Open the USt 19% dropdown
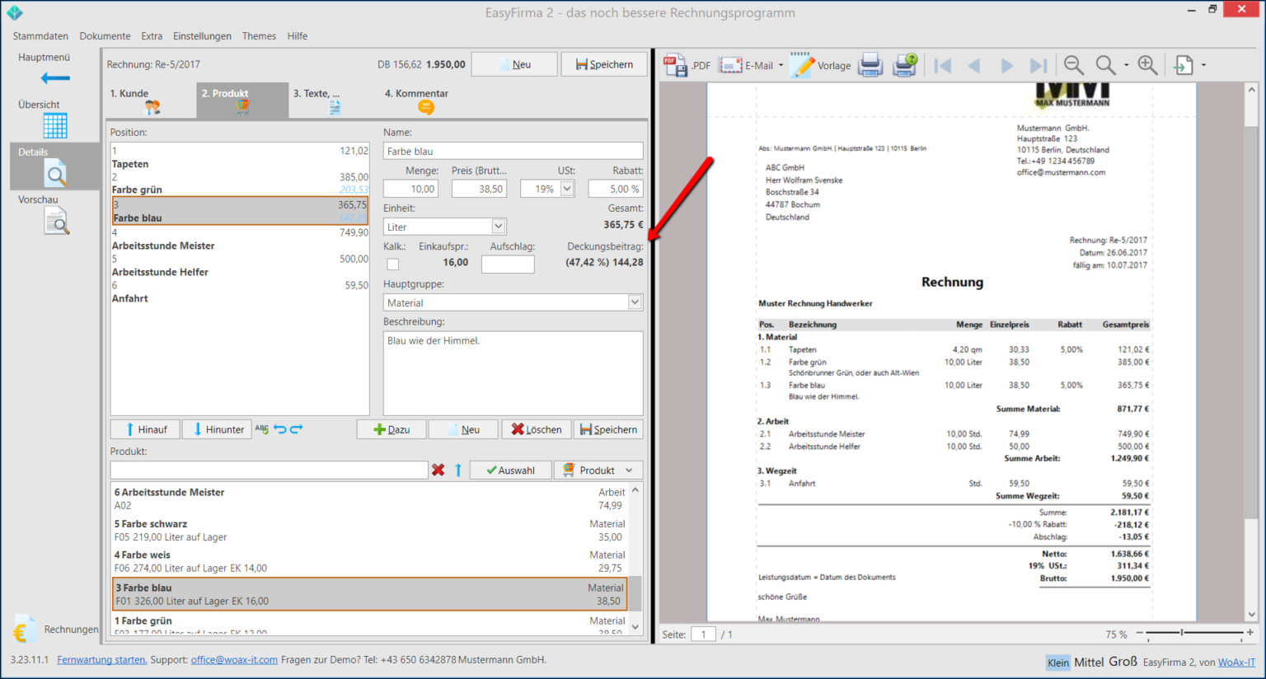This screenshot has width=1266, height=679. 567,189
